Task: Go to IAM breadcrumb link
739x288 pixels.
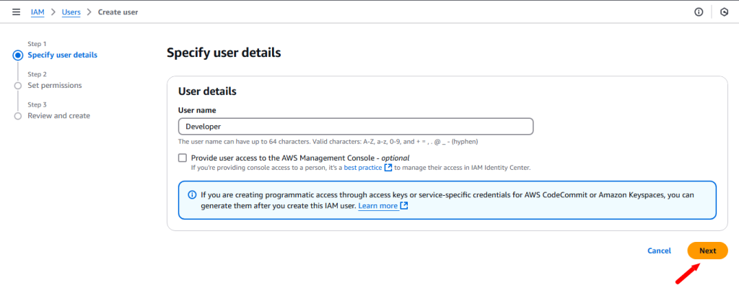Action: (38, 12)
